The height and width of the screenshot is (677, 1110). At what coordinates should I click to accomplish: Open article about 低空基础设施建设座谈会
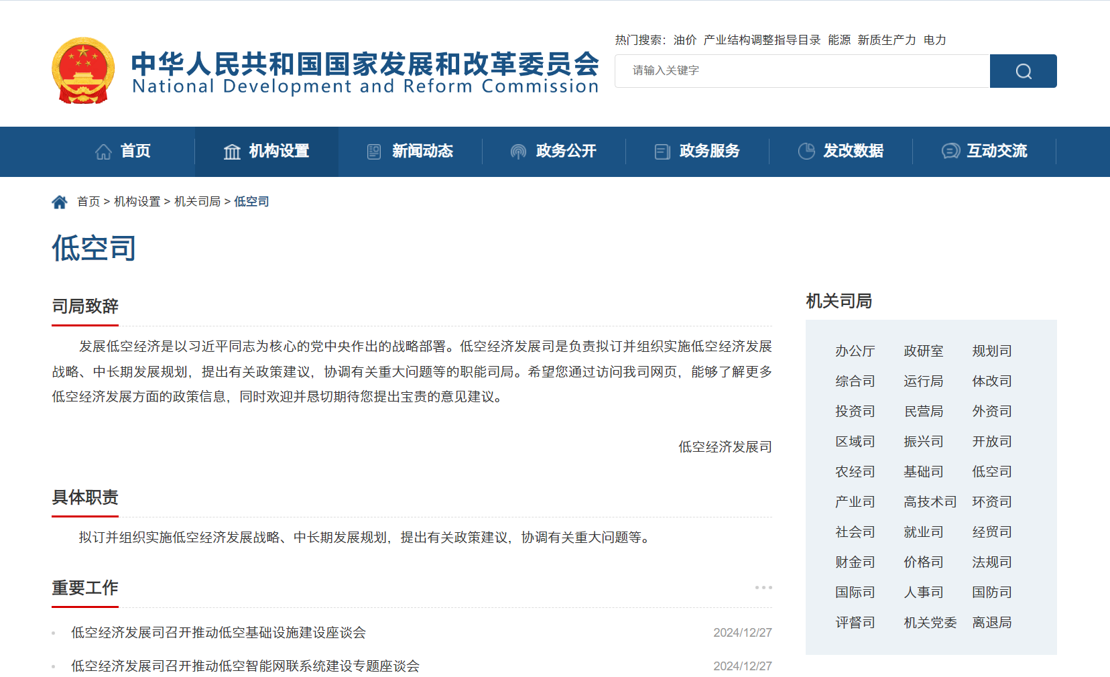219,633
